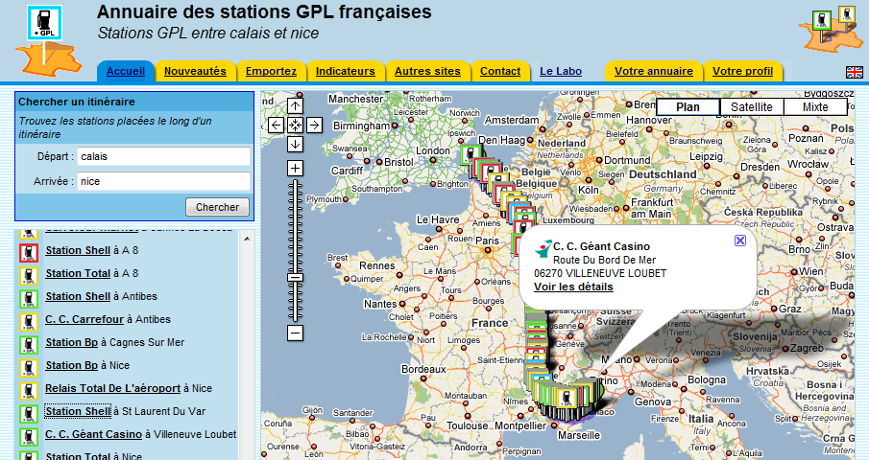The image size is (869, 460).
Task: Open the Indicateurs tab
Action: pyautogui.click(x=346, y=71)
